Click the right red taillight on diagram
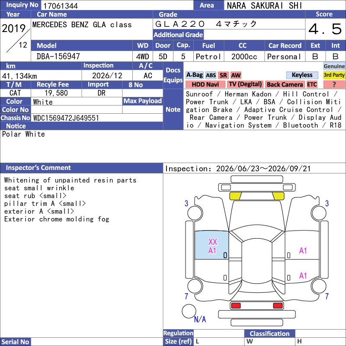Screen dimensions: 346x346 [278, 306]
